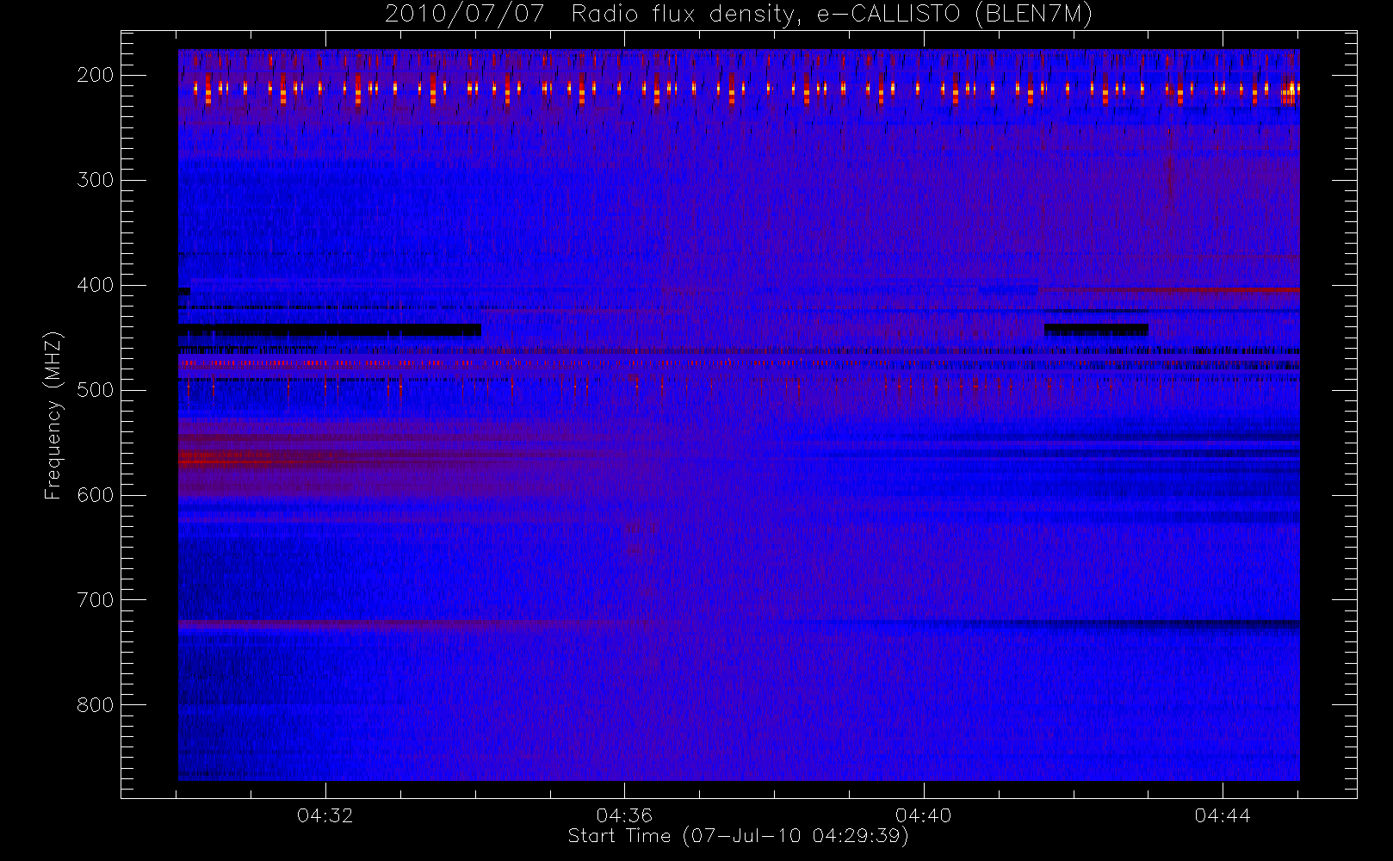Viewport: 1393px width, 861px height.
Task: Click the 'Frequency (MHz)' axis label
Action: [x=53, y=415]
